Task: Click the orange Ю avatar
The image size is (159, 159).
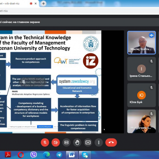Action: pos(141,95)
